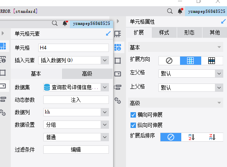
Task: Open condition attributes icon in middle sidebar
Action: pyautogui.click(x=118, y=87)
